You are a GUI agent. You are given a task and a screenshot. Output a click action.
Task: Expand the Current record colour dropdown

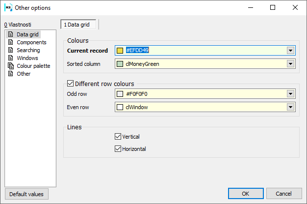click(x=290, y=50)
